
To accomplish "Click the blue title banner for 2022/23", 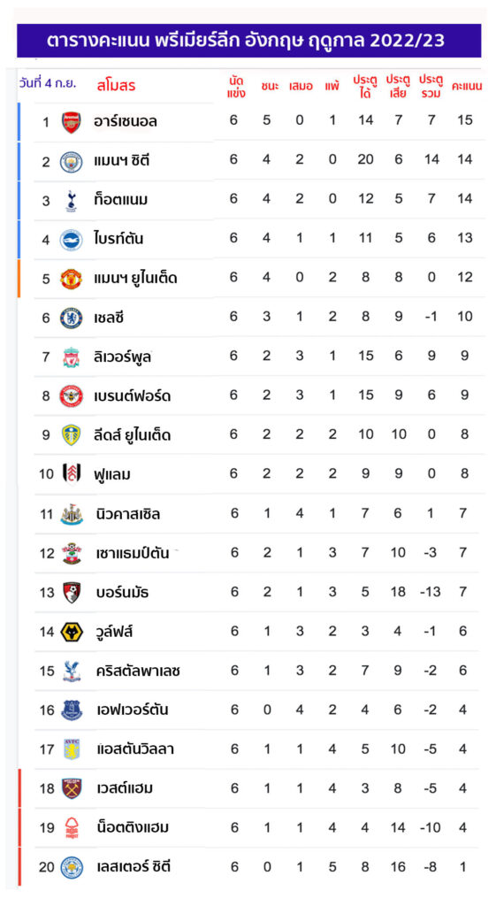I will [248, 41].
